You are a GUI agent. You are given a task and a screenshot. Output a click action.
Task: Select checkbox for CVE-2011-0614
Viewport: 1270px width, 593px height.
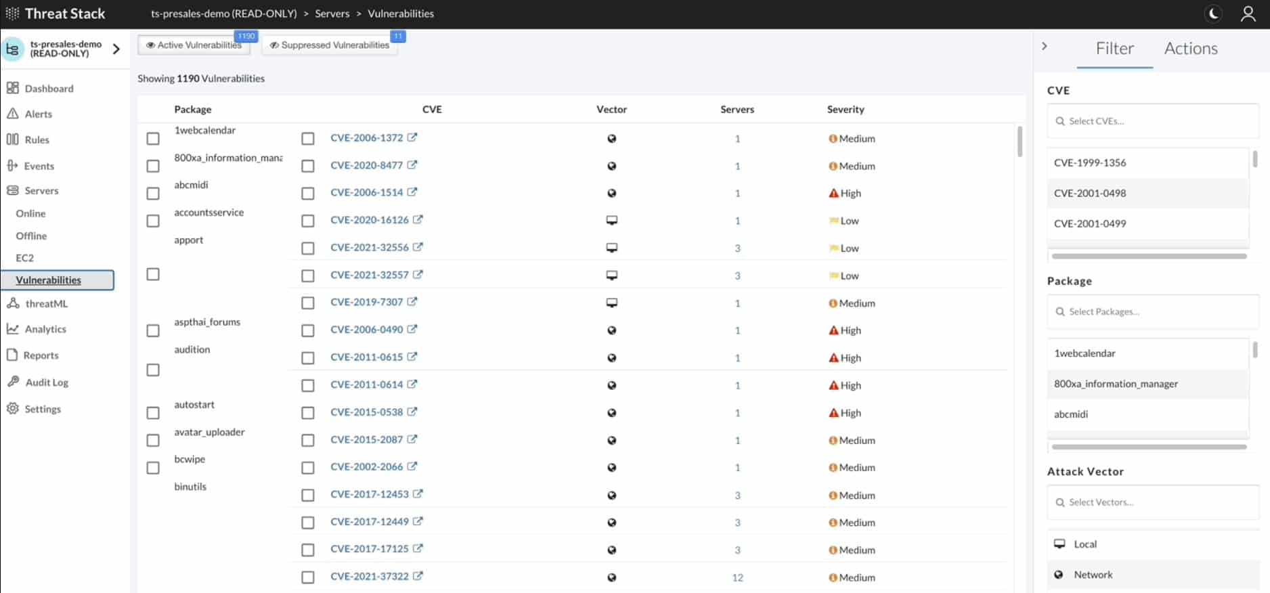click(308, 385)
